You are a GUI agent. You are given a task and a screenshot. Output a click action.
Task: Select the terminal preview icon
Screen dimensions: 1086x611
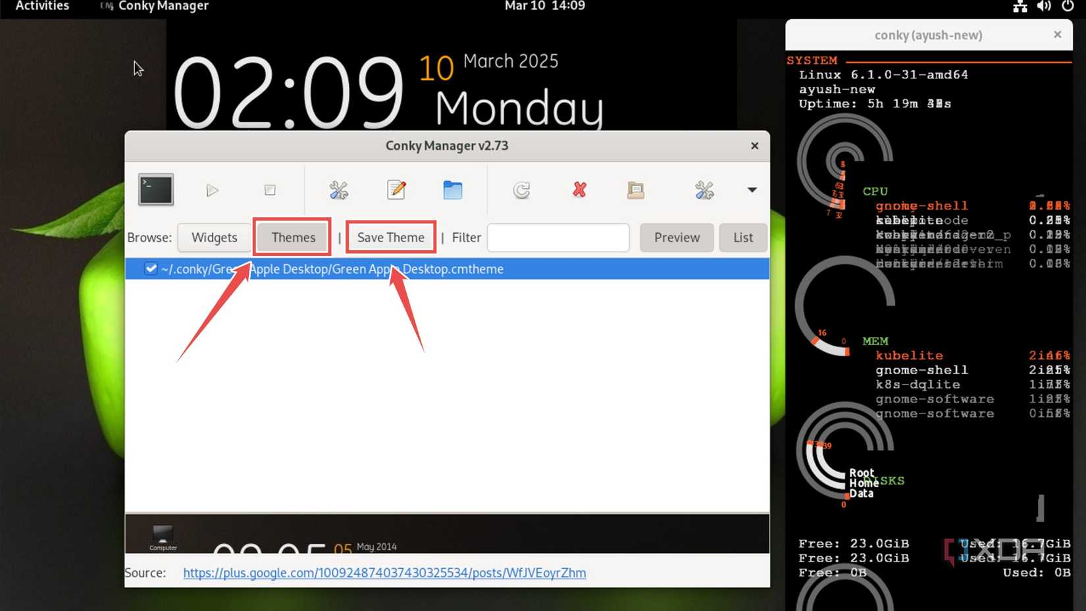point(155,190)
